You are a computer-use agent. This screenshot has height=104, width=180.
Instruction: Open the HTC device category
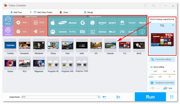point(73,32)
